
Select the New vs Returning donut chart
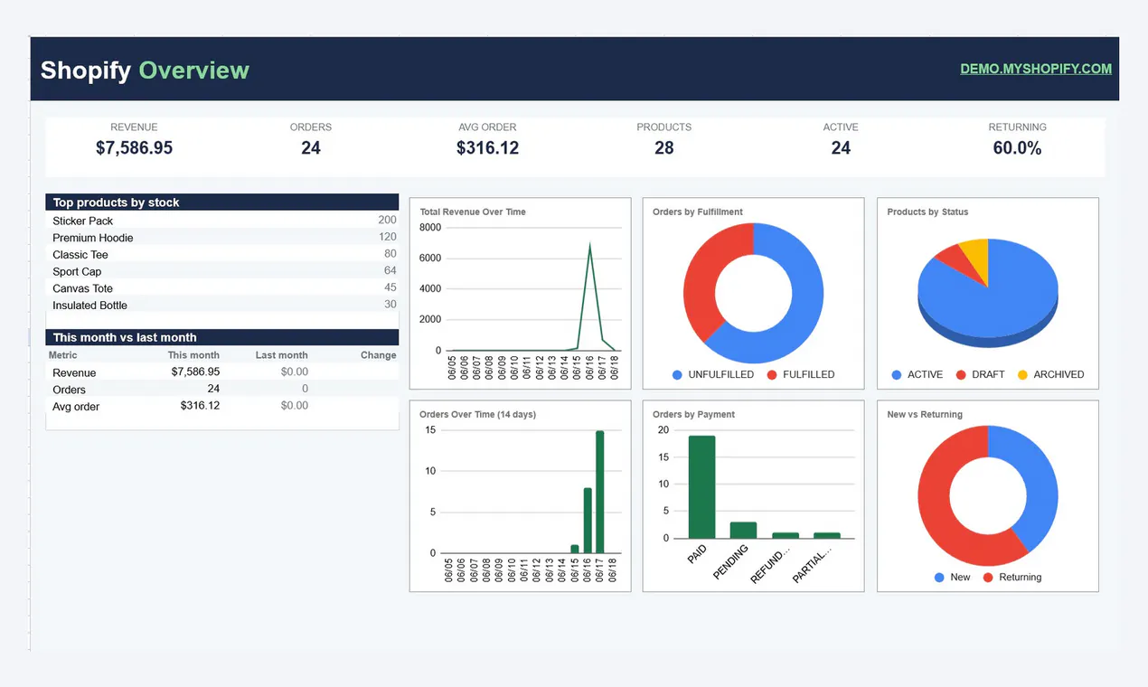coord(988,496)
